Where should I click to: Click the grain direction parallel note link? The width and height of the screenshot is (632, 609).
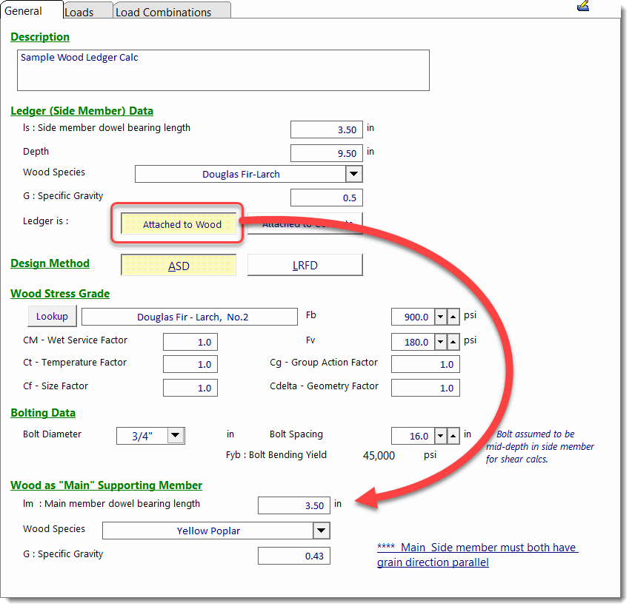tap(477, 555)
